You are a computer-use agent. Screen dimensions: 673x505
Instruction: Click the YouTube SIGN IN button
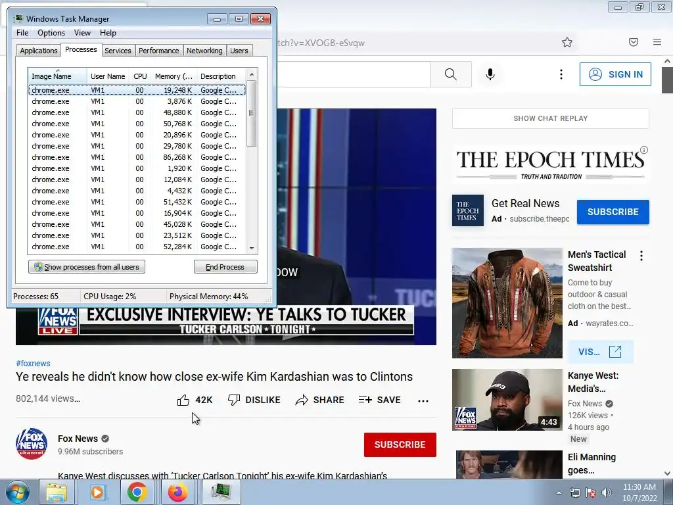[x=615, y=74]
